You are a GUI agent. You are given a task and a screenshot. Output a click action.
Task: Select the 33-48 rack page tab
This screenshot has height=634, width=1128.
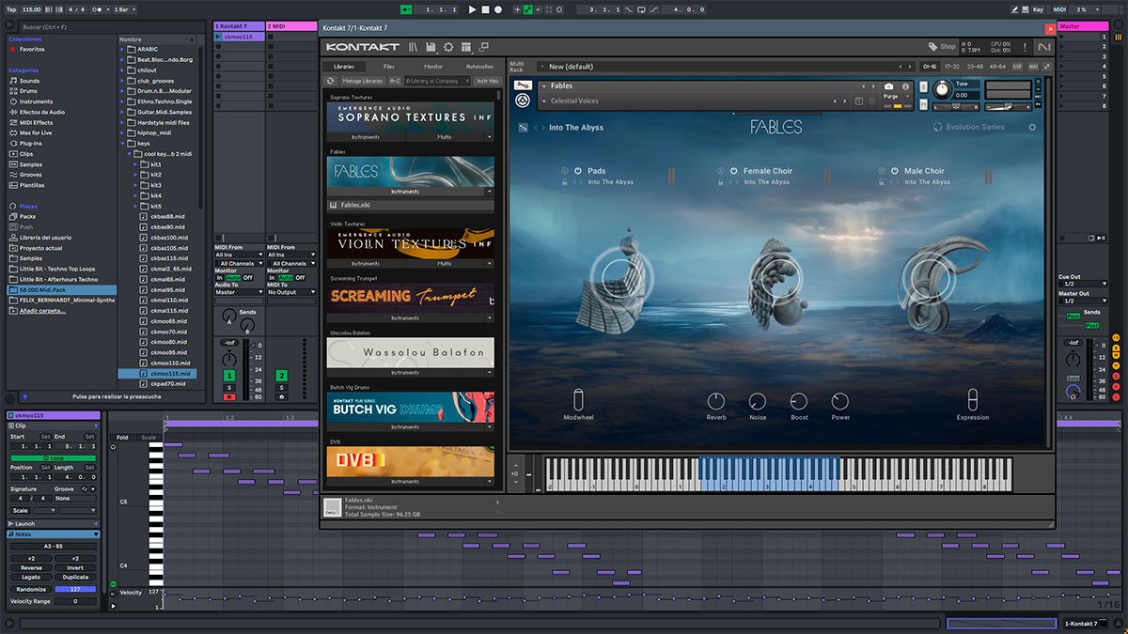975,67
